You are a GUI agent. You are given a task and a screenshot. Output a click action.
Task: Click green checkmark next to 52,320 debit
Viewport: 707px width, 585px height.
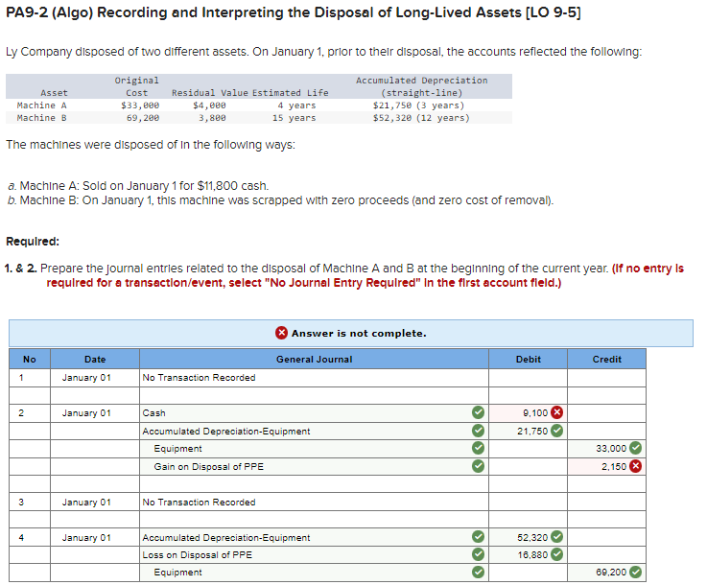[556, 538]
